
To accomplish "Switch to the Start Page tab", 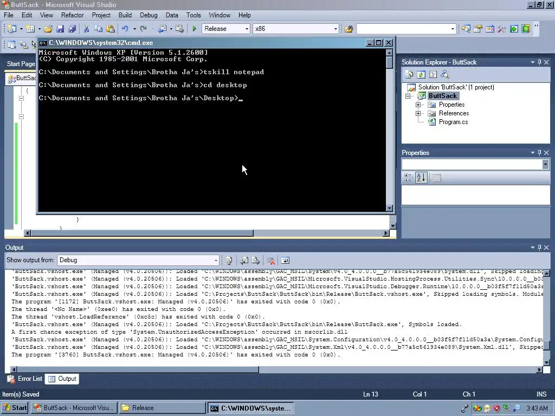I will coord(21,64).
